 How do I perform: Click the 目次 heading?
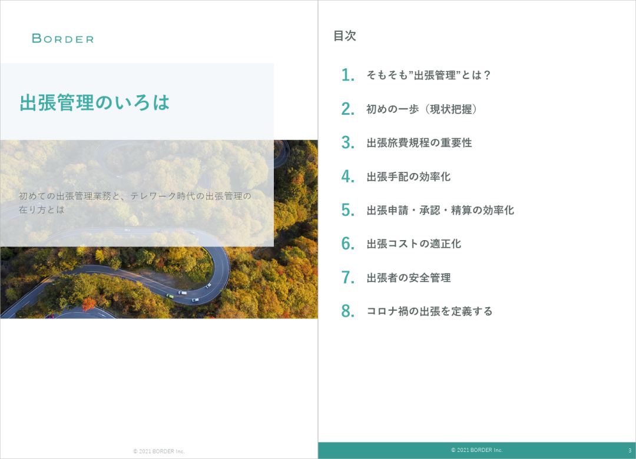click(x=344, y=36)
